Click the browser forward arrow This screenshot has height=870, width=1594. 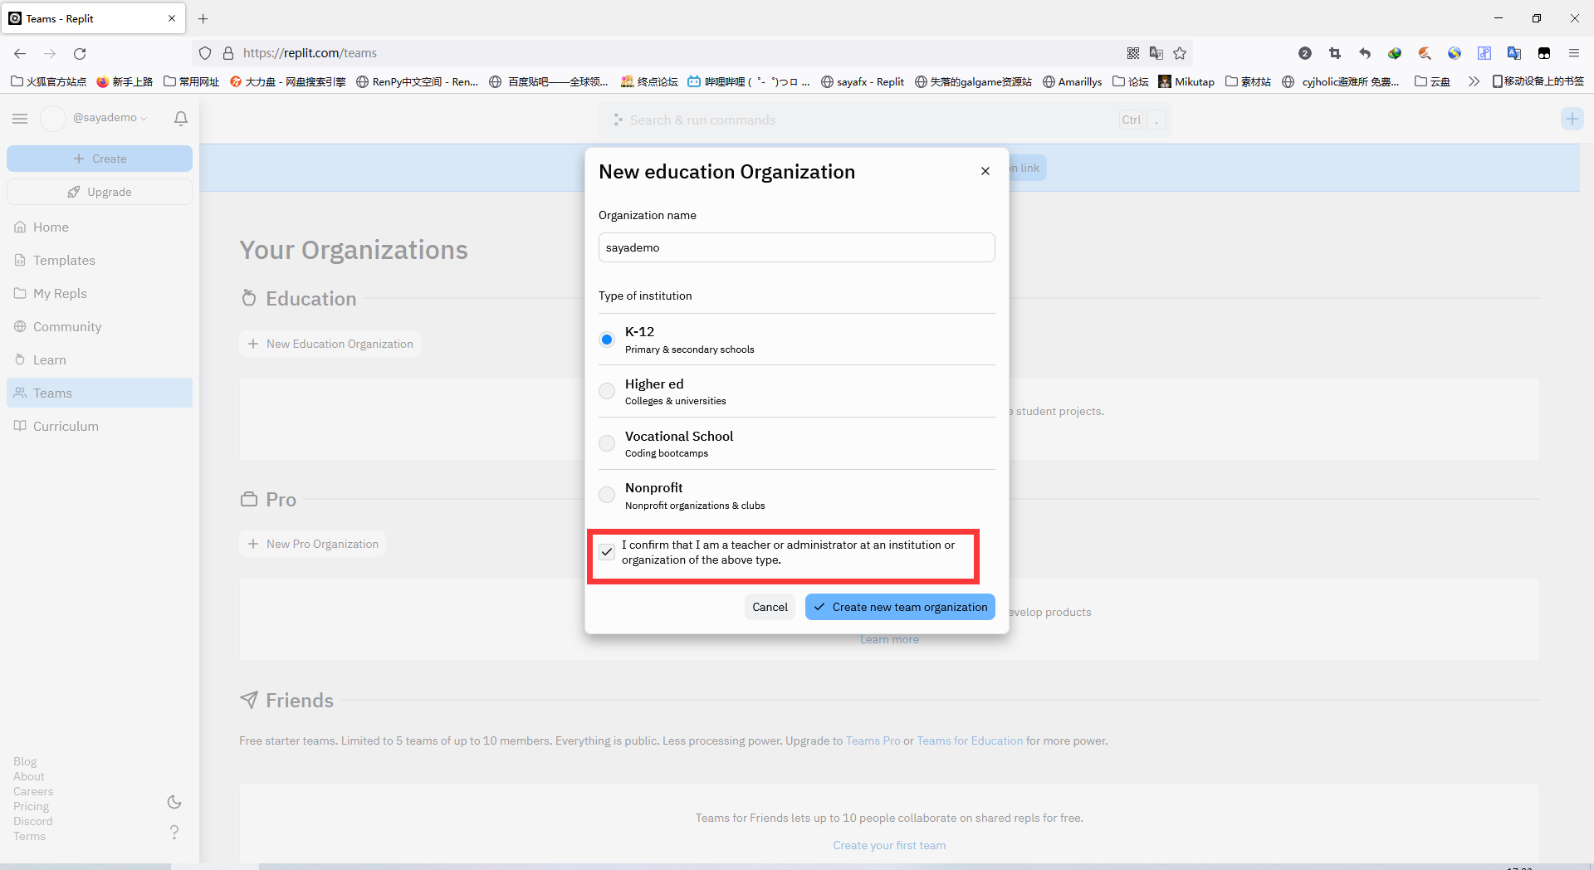pyautogui.click(x=50, y=53)
